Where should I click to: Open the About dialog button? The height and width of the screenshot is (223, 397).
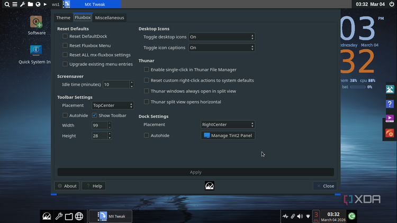pos(67,186)
